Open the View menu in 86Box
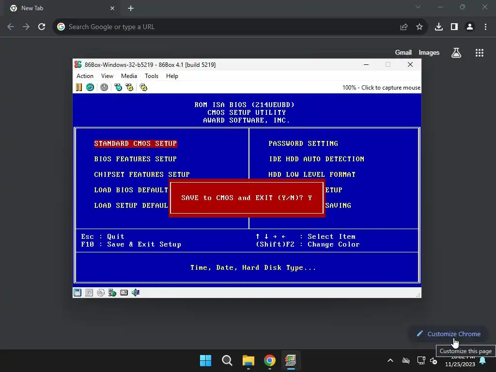 click(107, 76)
